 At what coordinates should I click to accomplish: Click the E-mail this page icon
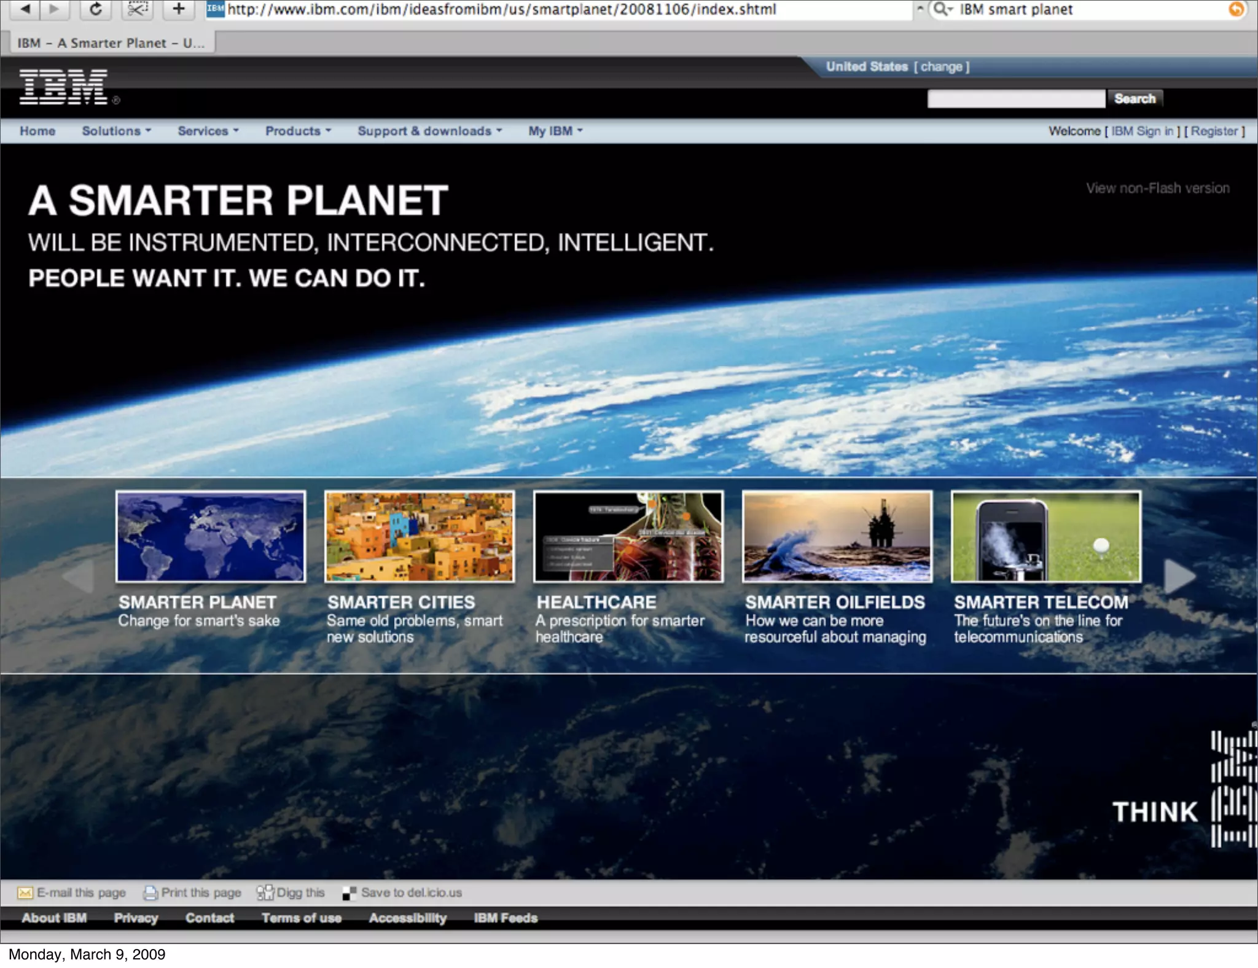25,892
